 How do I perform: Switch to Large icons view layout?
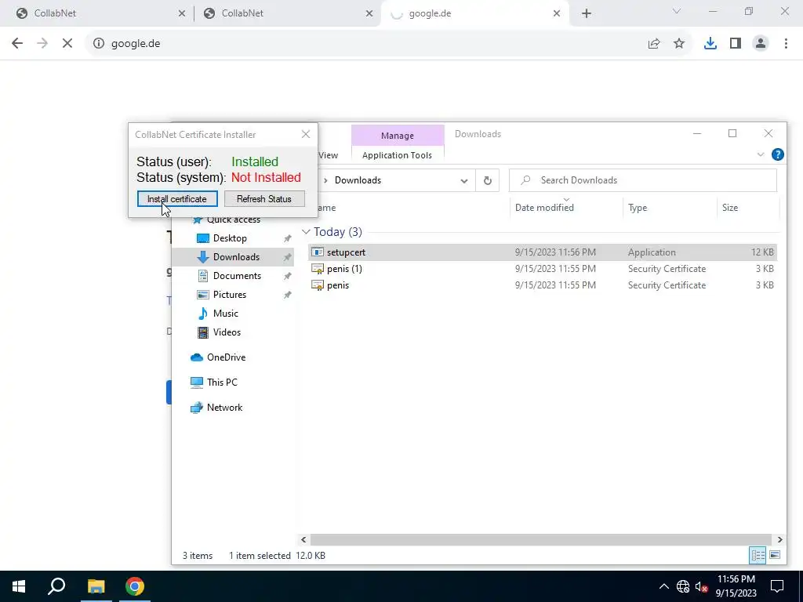(x=775, y=555)
